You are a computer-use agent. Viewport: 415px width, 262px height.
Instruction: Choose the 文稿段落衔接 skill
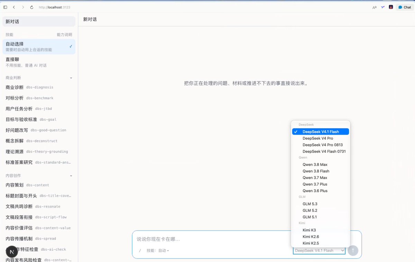click(39, 217)
